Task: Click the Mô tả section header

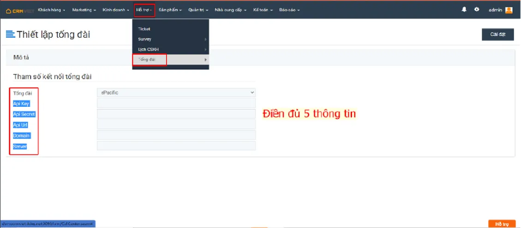Action: (x=260, y=58)
